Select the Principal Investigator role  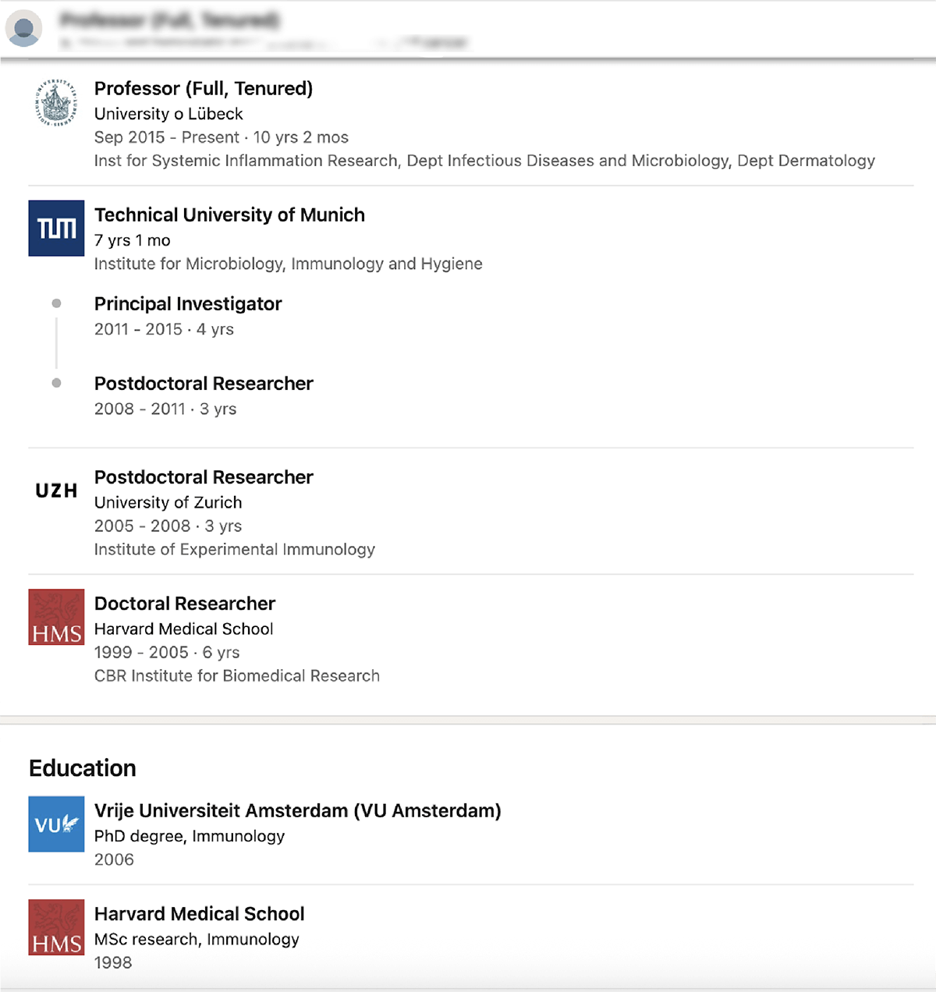(188, 304)
